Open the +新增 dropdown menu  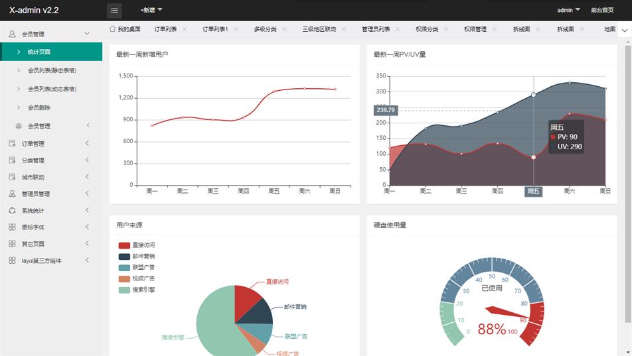151,10
